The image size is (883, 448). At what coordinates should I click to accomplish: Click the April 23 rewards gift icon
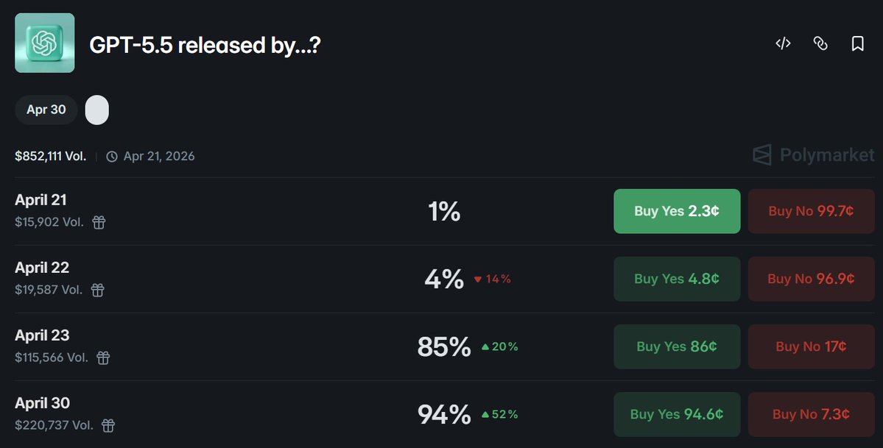coord(103,358)
